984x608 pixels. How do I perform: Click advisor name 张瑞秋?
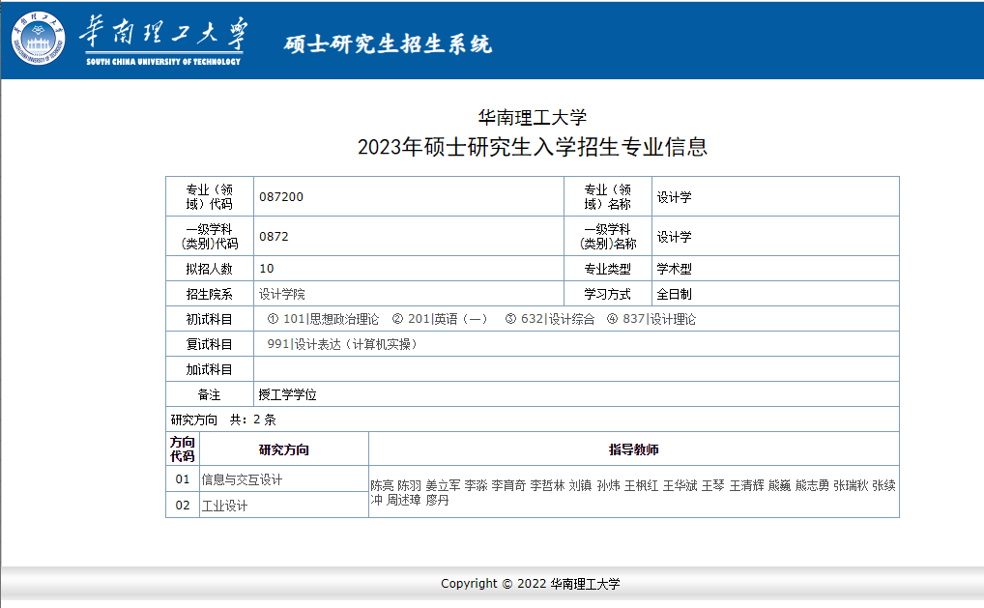851,485
